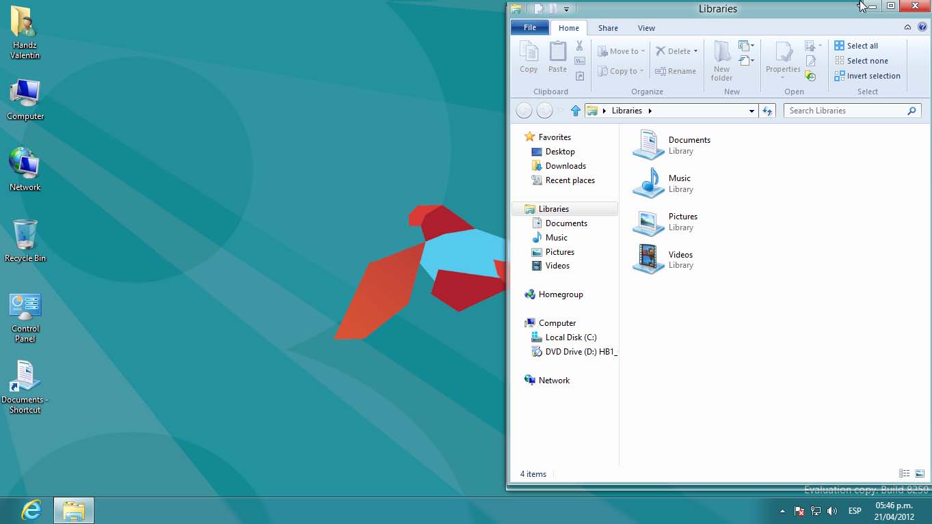The height and width of the screenshot is (524, 932).
Task: Click the Paste shortcut icon
Action: [x=580, y=76]
